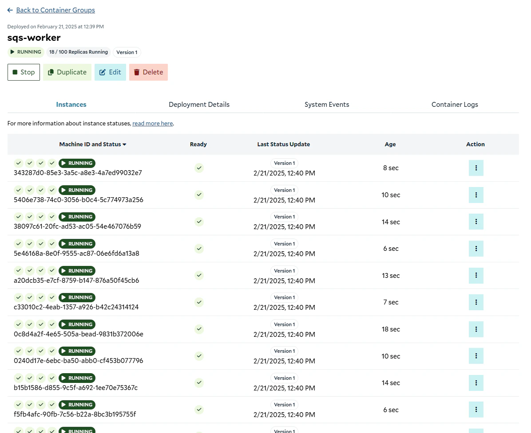Click Ready checkmark for instance b15b1586

199,382
